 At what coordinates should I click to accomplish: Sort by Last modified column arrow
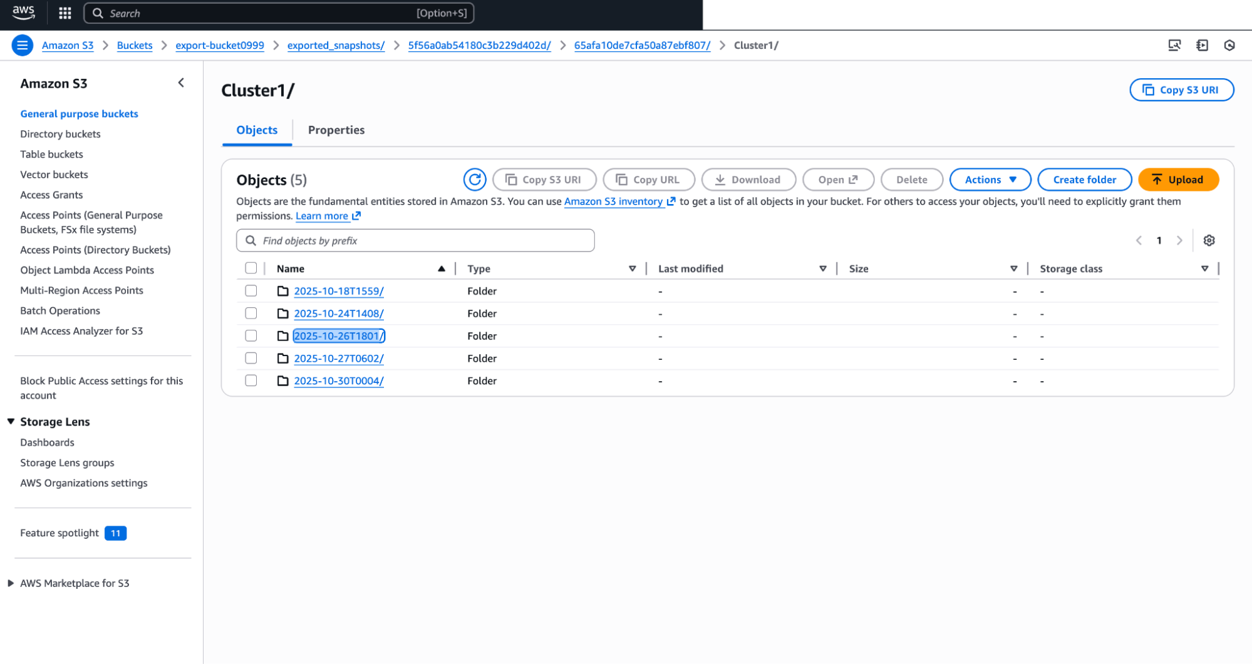(823, 268)
